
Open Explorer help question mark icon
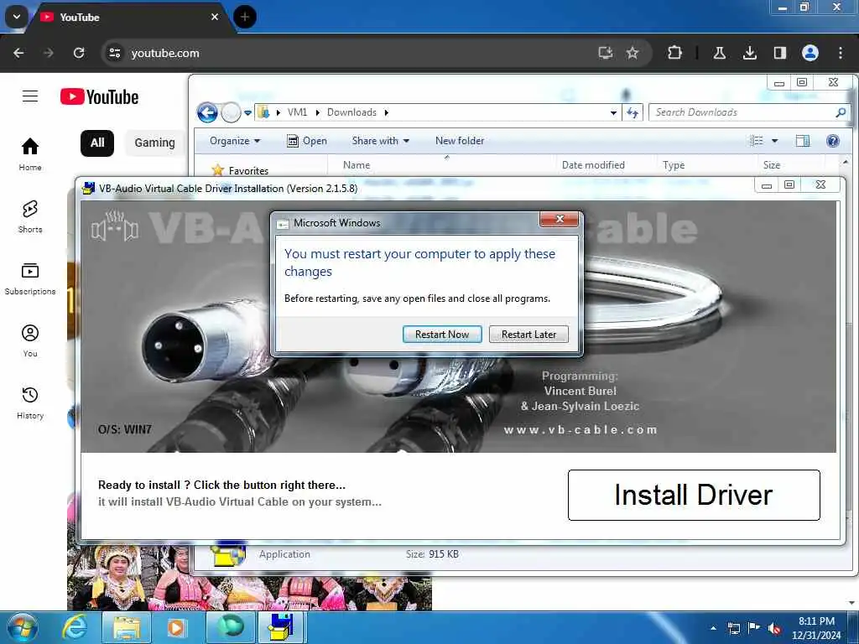click(x=833, y=141)
